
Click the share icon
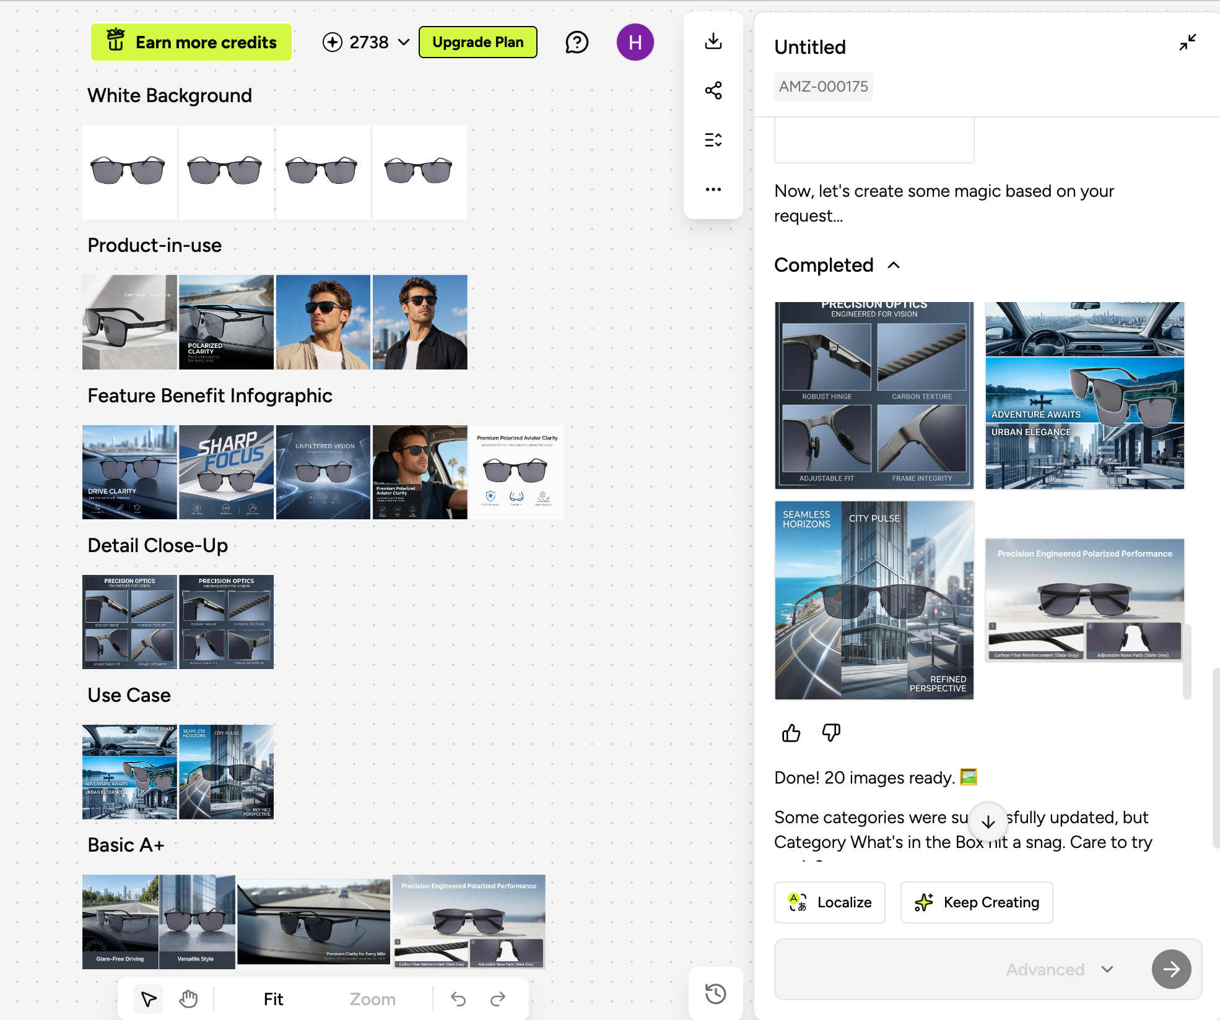click(x=713, y=90)
